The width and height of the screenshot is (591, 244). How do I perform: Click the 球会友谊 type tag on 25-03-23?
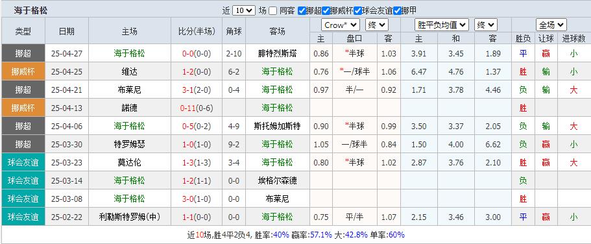click(x=23, y=162)
